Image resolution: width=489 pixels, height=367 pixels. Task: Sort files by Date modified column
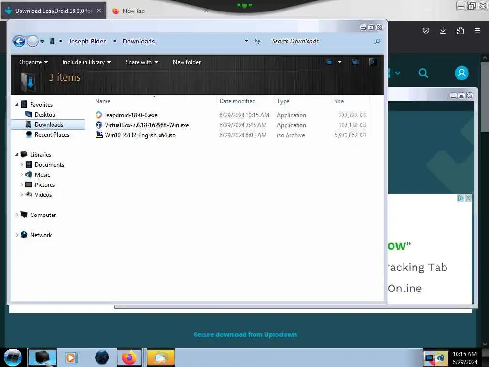point(237,101)
